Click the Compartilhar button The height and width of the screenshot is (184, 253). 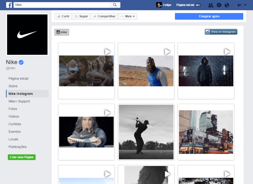pos(104,16)
